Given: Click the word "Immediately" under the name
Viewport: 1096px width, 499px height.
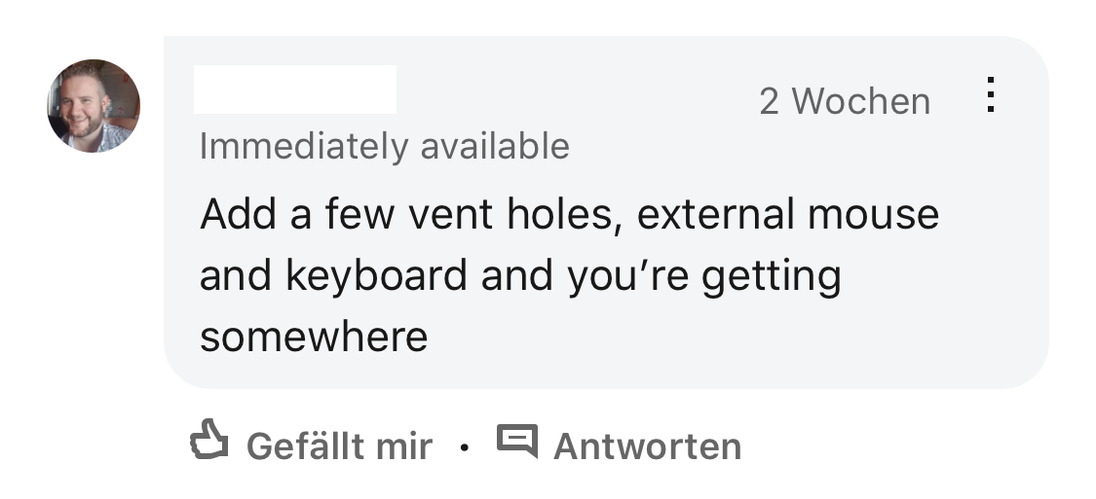Looking at the screenshot, I should coord(304,146).
